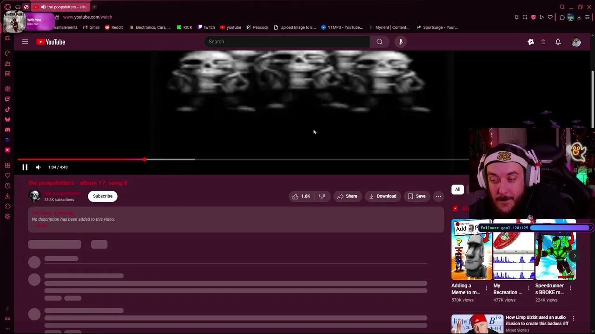Click the pinboard pin icon in toolbar

click(x=516, y=17)
